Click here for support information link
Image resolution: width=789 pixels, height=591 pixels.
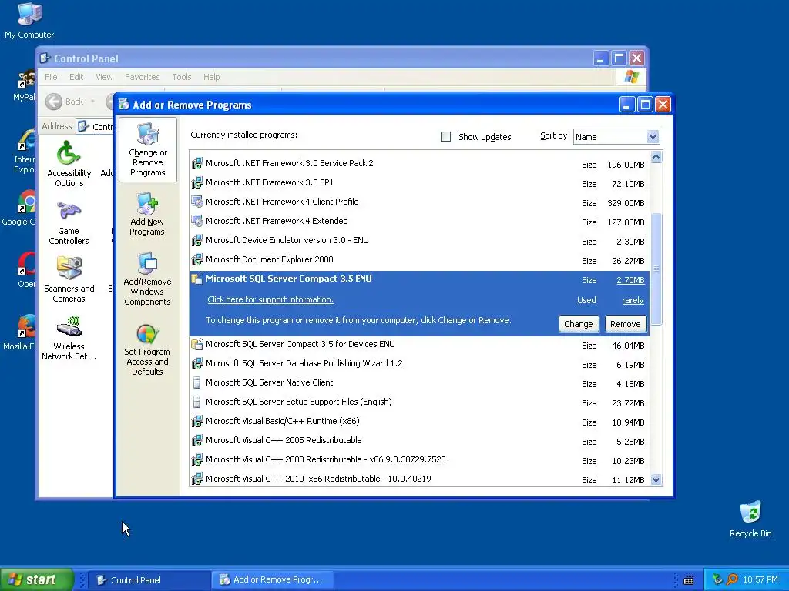click(270, 299)
